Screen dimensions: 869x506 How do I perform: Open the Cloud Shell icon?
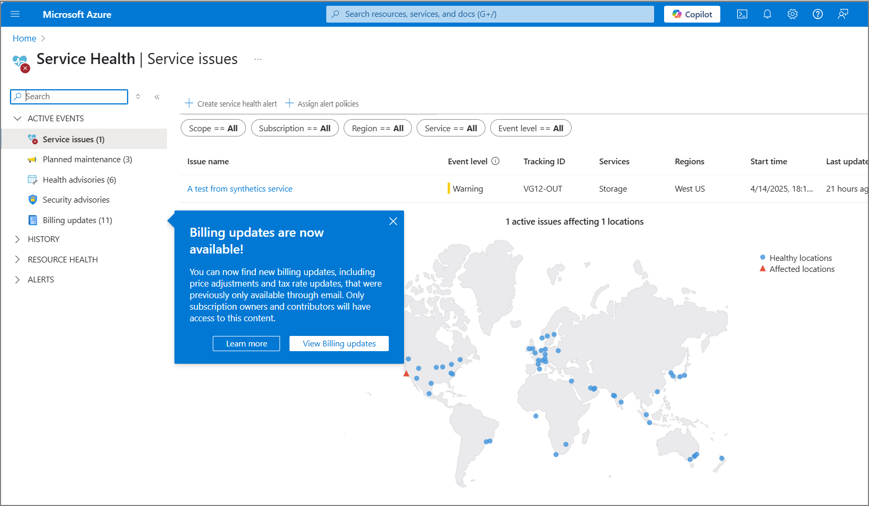pos(742,14)
